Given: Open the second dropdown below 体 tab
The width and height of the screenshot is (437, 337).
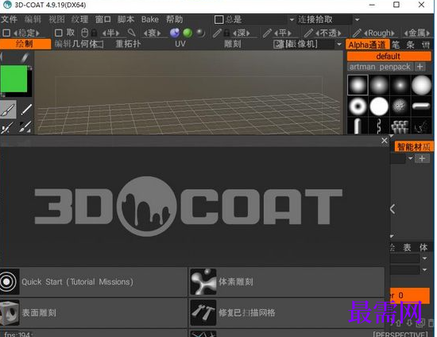Looking at the screenshot, I should [424, 269].
